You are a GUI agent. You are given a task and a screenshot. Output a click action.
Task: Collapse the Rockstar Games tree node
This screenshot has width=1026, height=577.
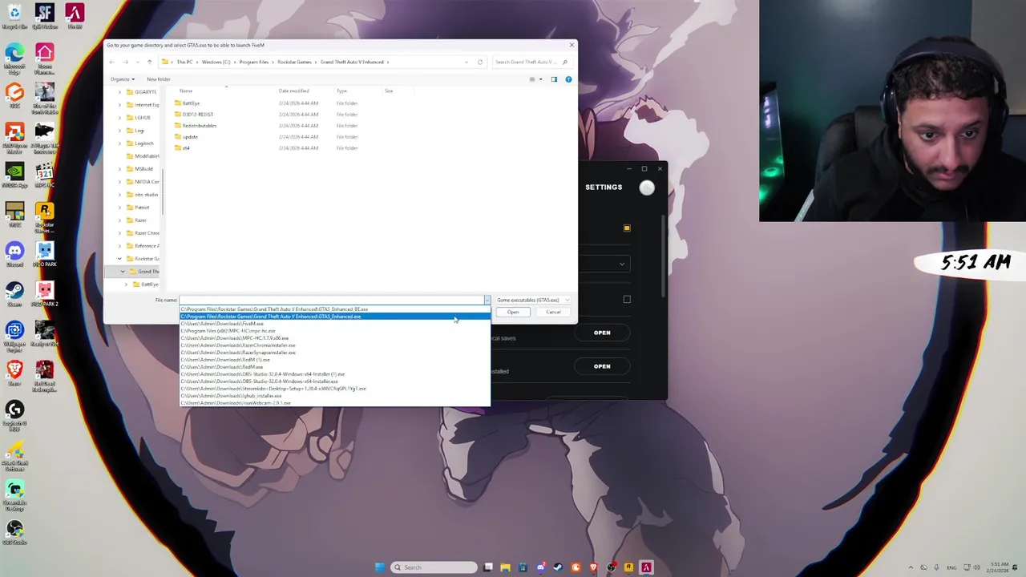tap(119, 259)
